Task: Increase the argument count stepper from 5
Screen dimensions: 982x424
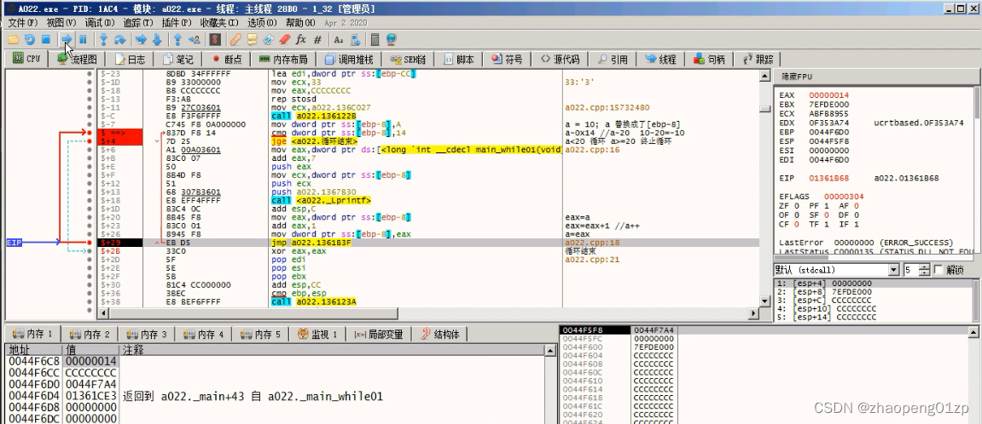Action: [924, 267]
